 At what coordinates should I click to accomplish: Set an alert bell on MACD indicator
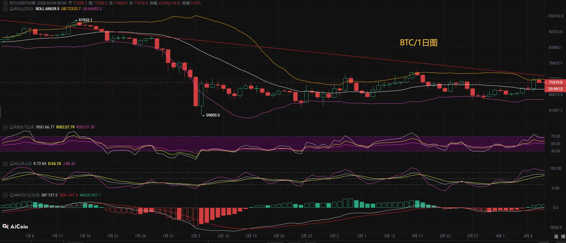(x=12, y=195)
